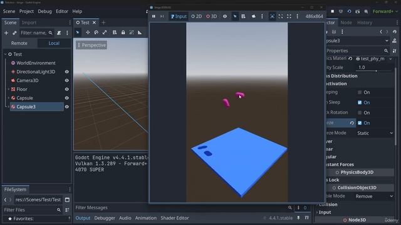401x225 pixels.
Task: Enable the Sleeping checkbox
Action: (x=360, y=92)
